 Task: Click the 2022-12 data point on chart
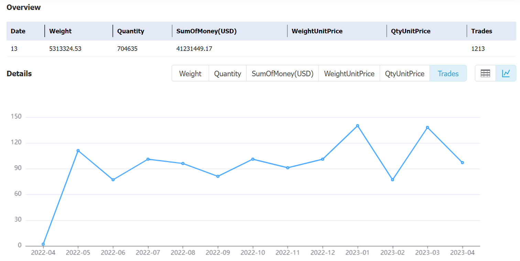tap(323, 159)
